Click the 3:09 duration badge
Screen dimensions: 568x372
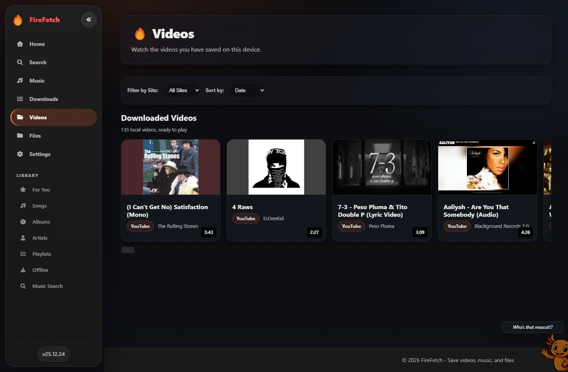tap(420, 232)
